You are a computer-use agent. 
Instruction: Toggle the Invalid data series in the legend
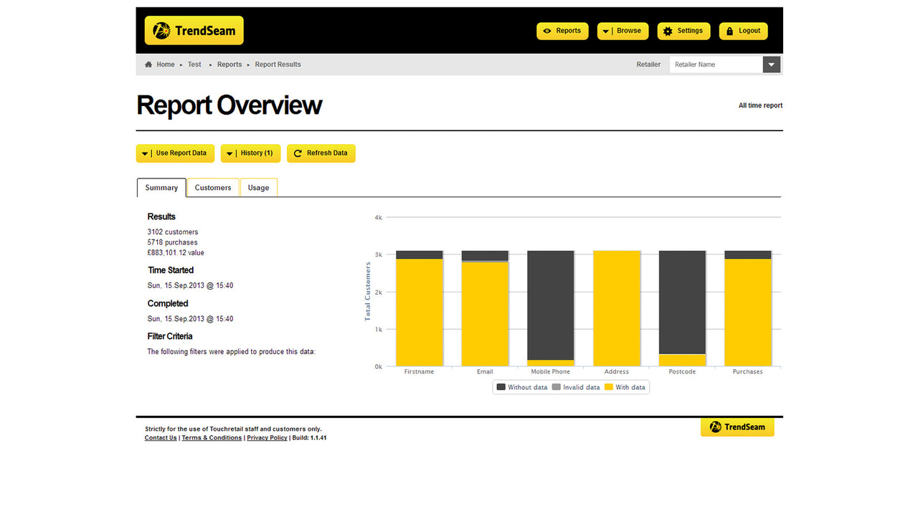(581, 386)
